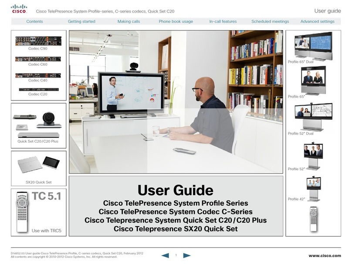Open the Profile 65" Dual thumbnail
Viewport: 352px width, 264px height.
click(313, 46)
